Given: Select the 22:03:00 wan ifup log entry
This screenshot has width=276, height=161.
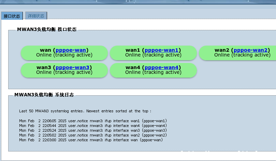Looking at the screenshot, I should coord(91,140).
